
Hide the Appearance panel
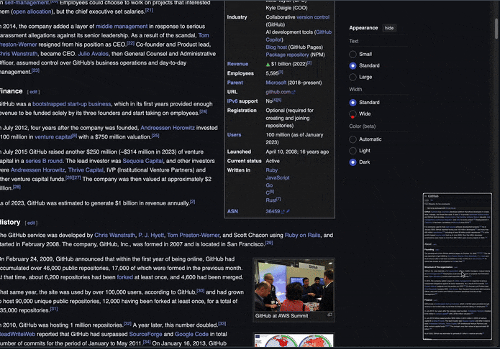click(389, 27)
